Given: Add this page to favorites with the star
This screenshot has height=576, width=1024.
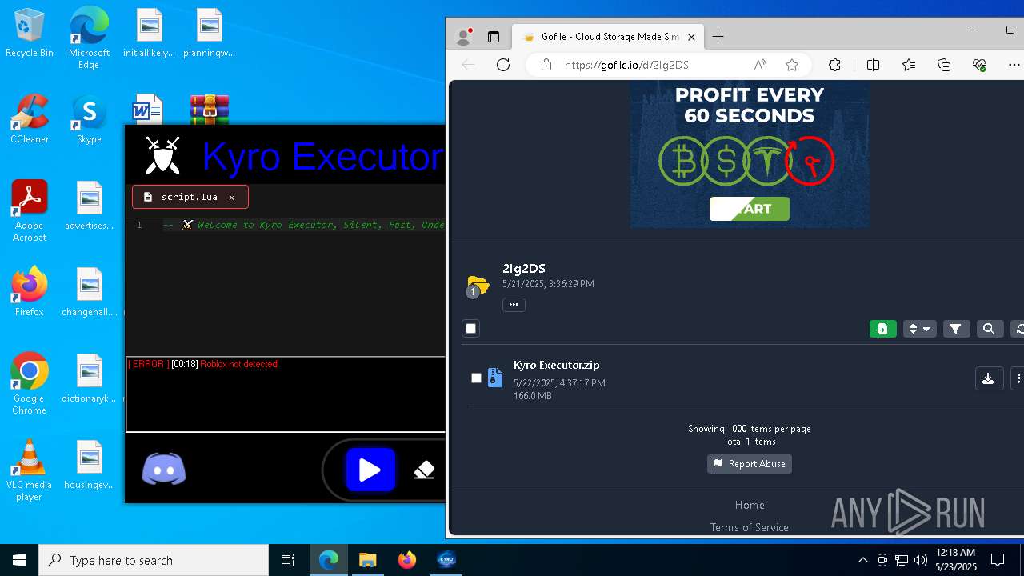Looking at the screenshot, I should [x=792, y=65].
